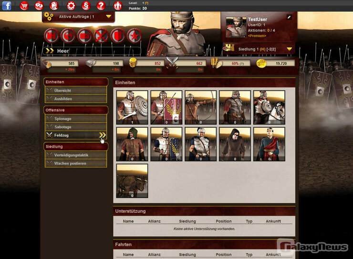The width and height of the screenshot is (353, 259).
Task: Click the TestUser avatar picture
Action: click(x=236, y=27)
